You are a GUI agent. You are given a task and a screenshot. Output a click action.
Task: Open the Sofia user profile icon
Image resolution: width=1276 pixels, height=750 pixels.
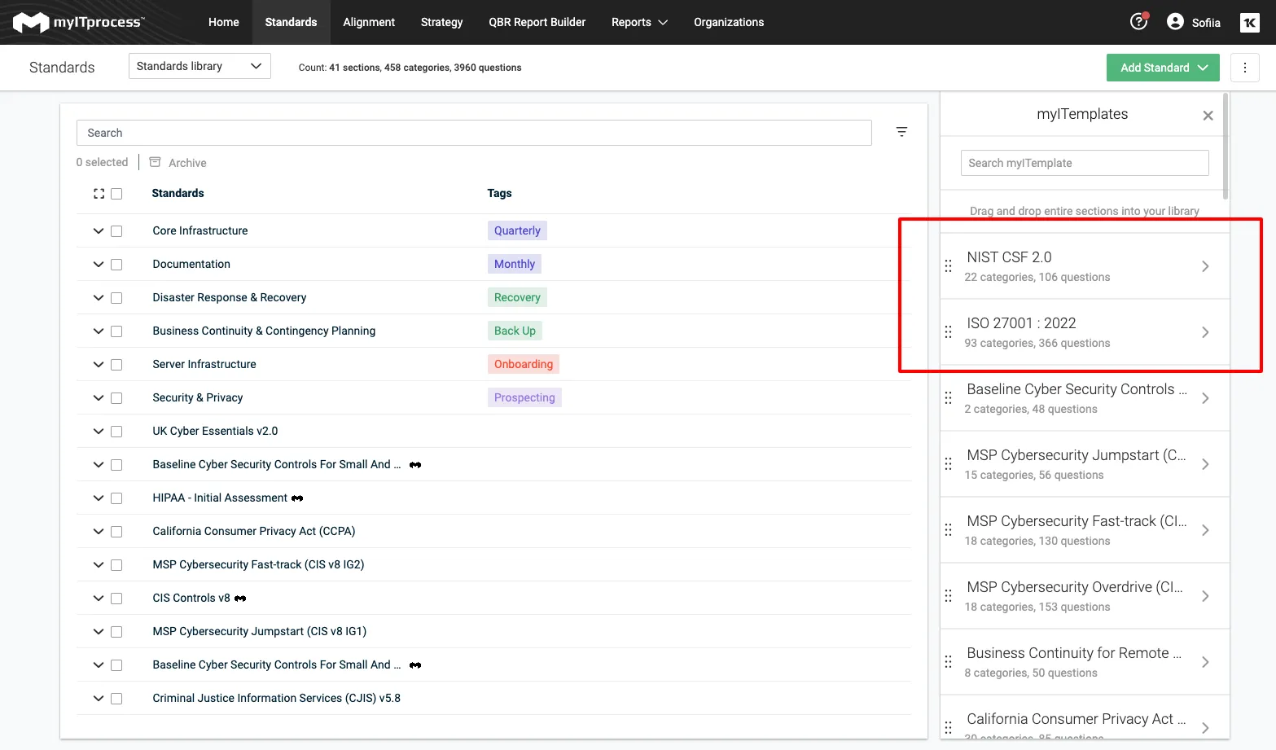1175,22
